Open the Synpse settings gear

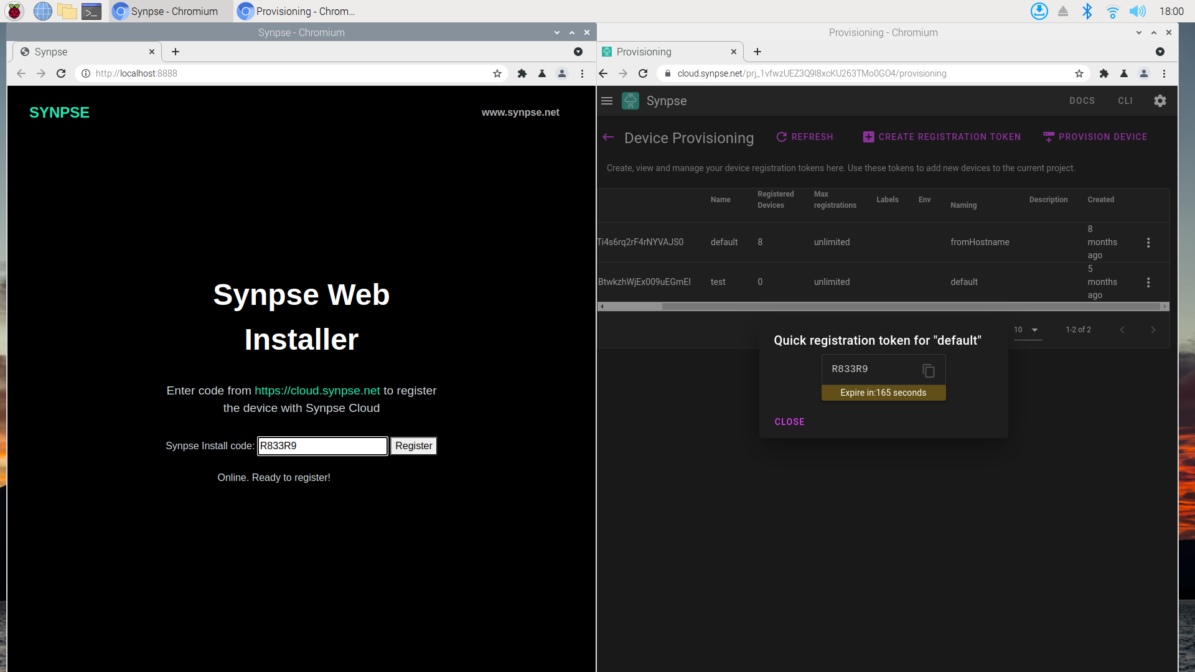1160,101
